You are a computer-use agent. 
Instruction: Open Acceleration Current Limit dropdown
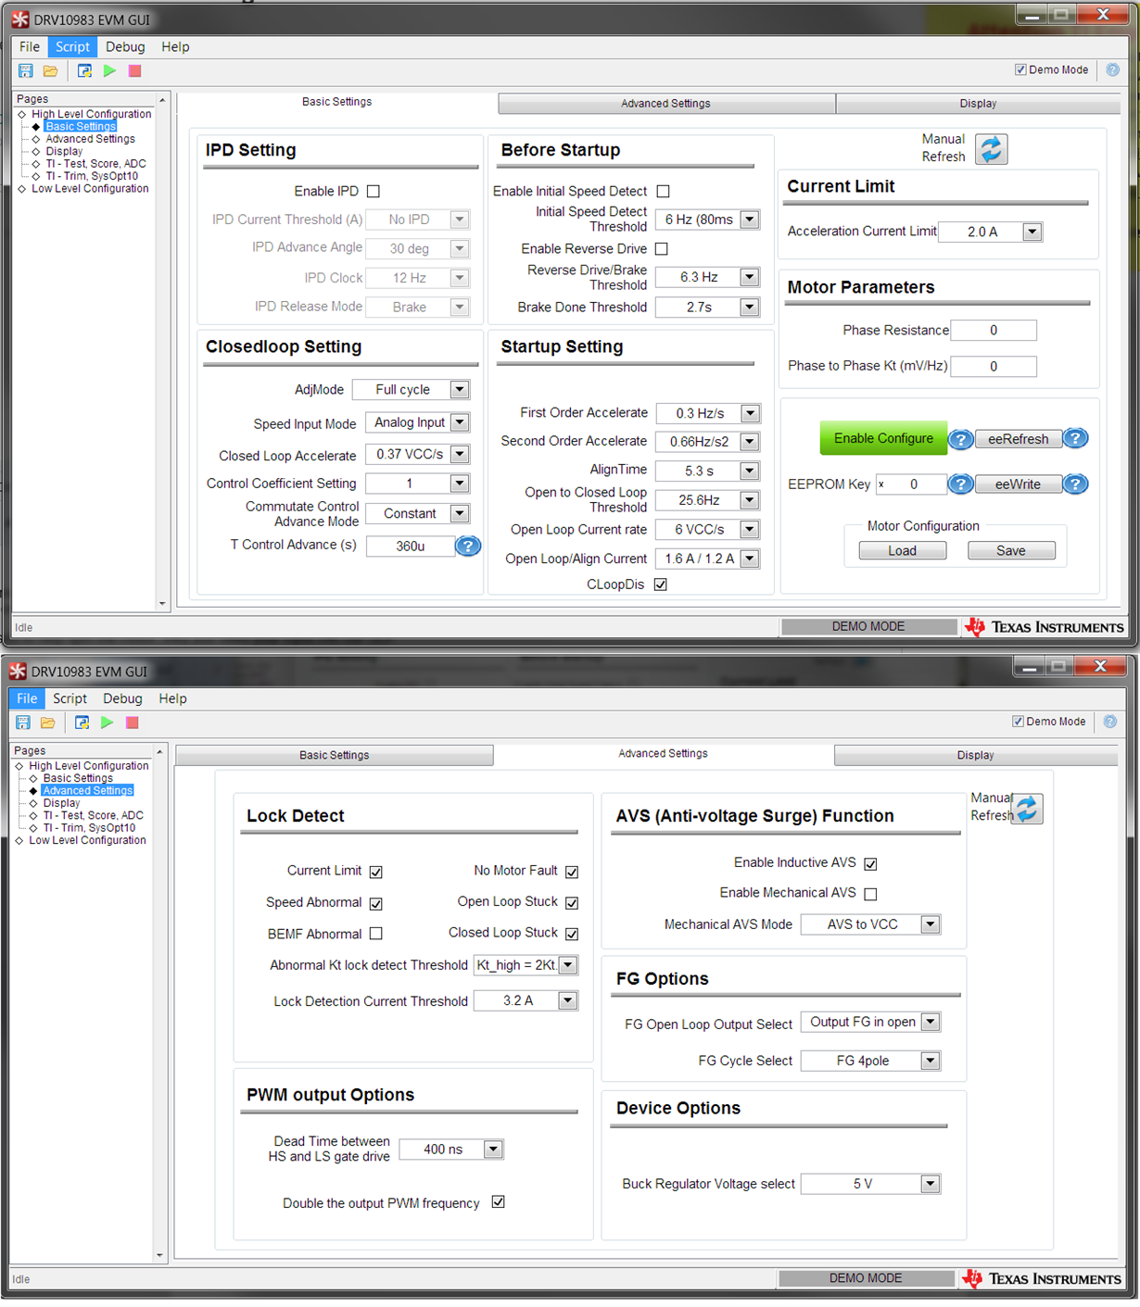click(1032, 232)
